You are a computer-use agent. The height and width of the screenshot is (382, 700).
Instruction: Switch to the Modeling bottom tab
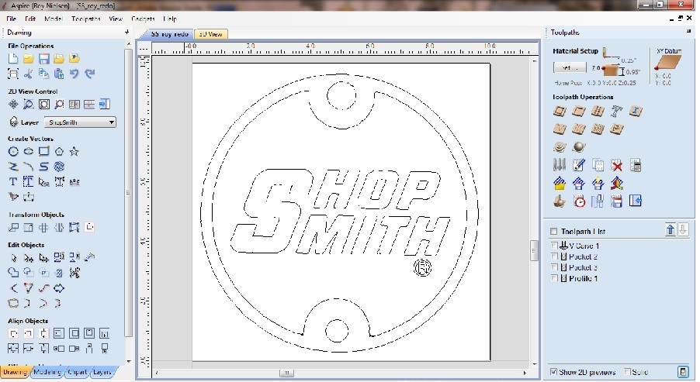(47, 372)
